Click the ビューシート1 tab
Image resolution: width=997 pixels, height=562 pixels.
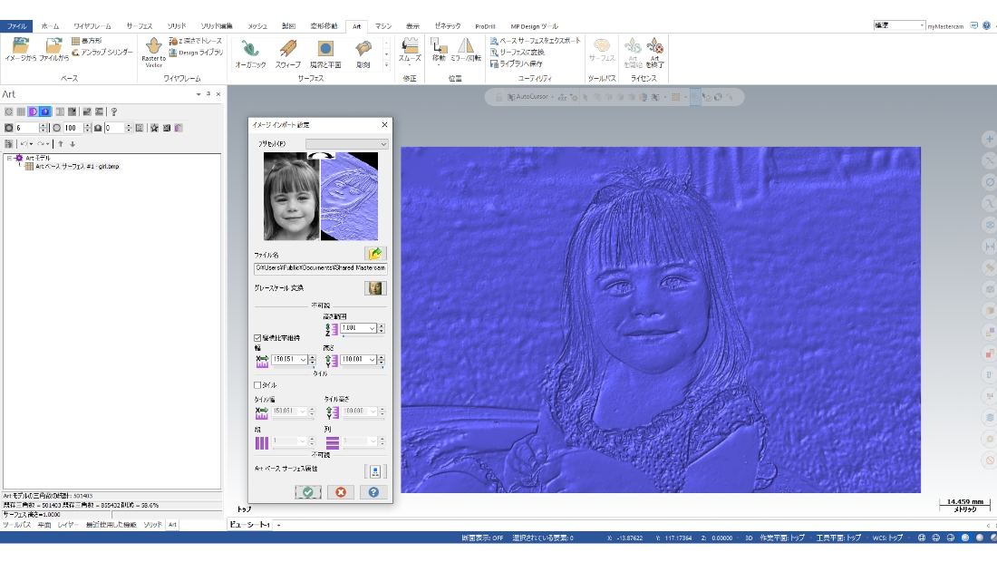[249, 525]
